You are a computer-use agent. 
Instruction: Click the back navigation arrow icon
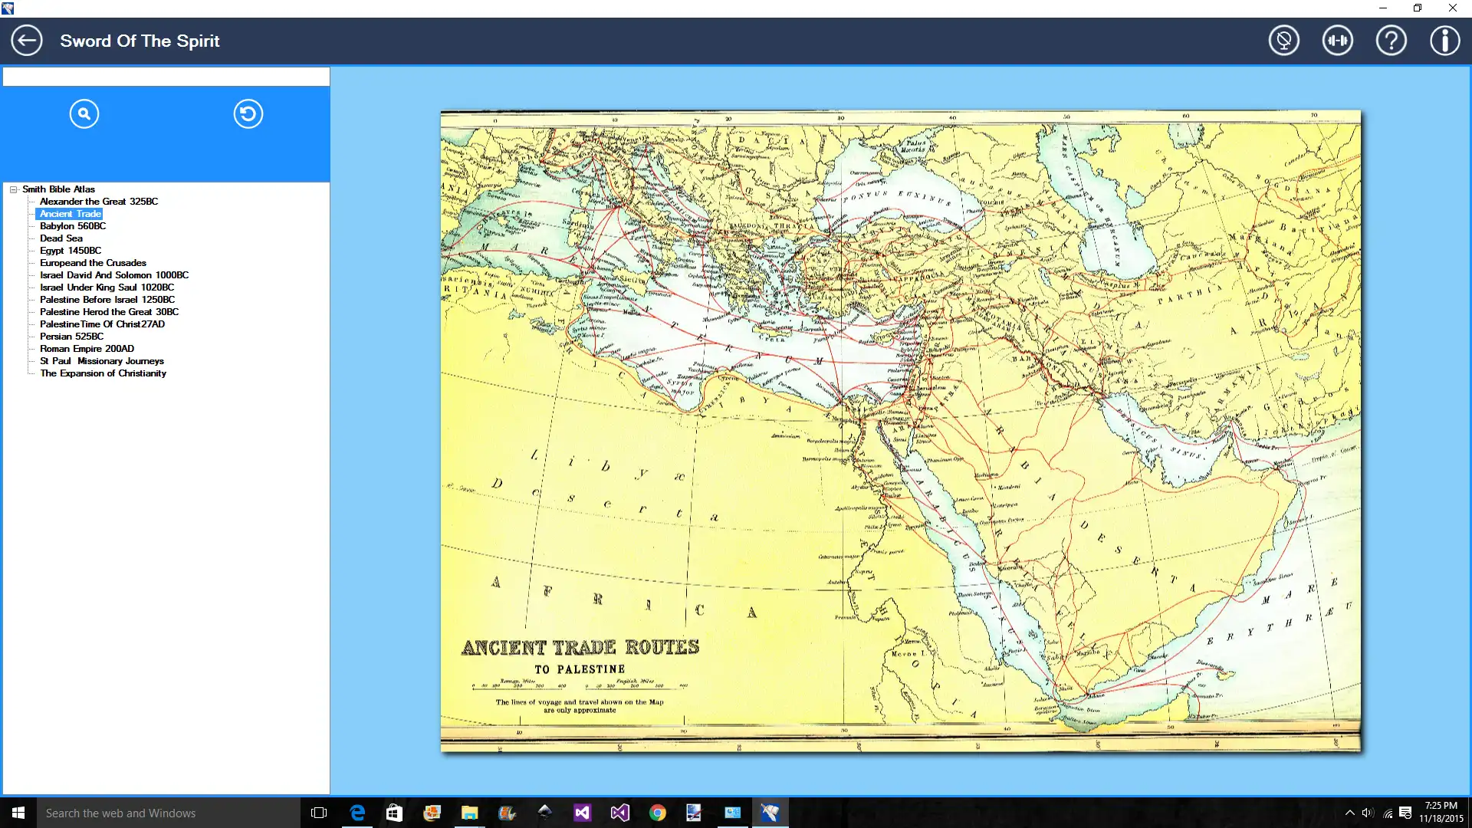point(26,41)
